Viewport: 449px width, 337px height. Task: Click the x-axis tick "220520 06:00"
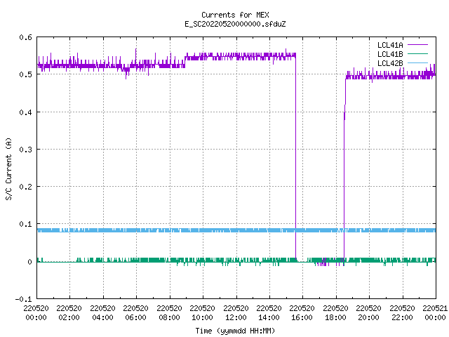coord(135,313)
